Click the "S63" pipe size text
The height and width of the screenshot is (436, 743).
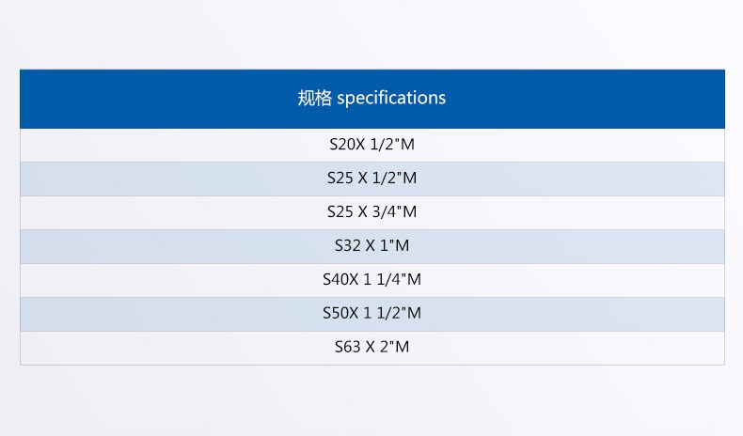pyautogui.click(x=347, y=348)
